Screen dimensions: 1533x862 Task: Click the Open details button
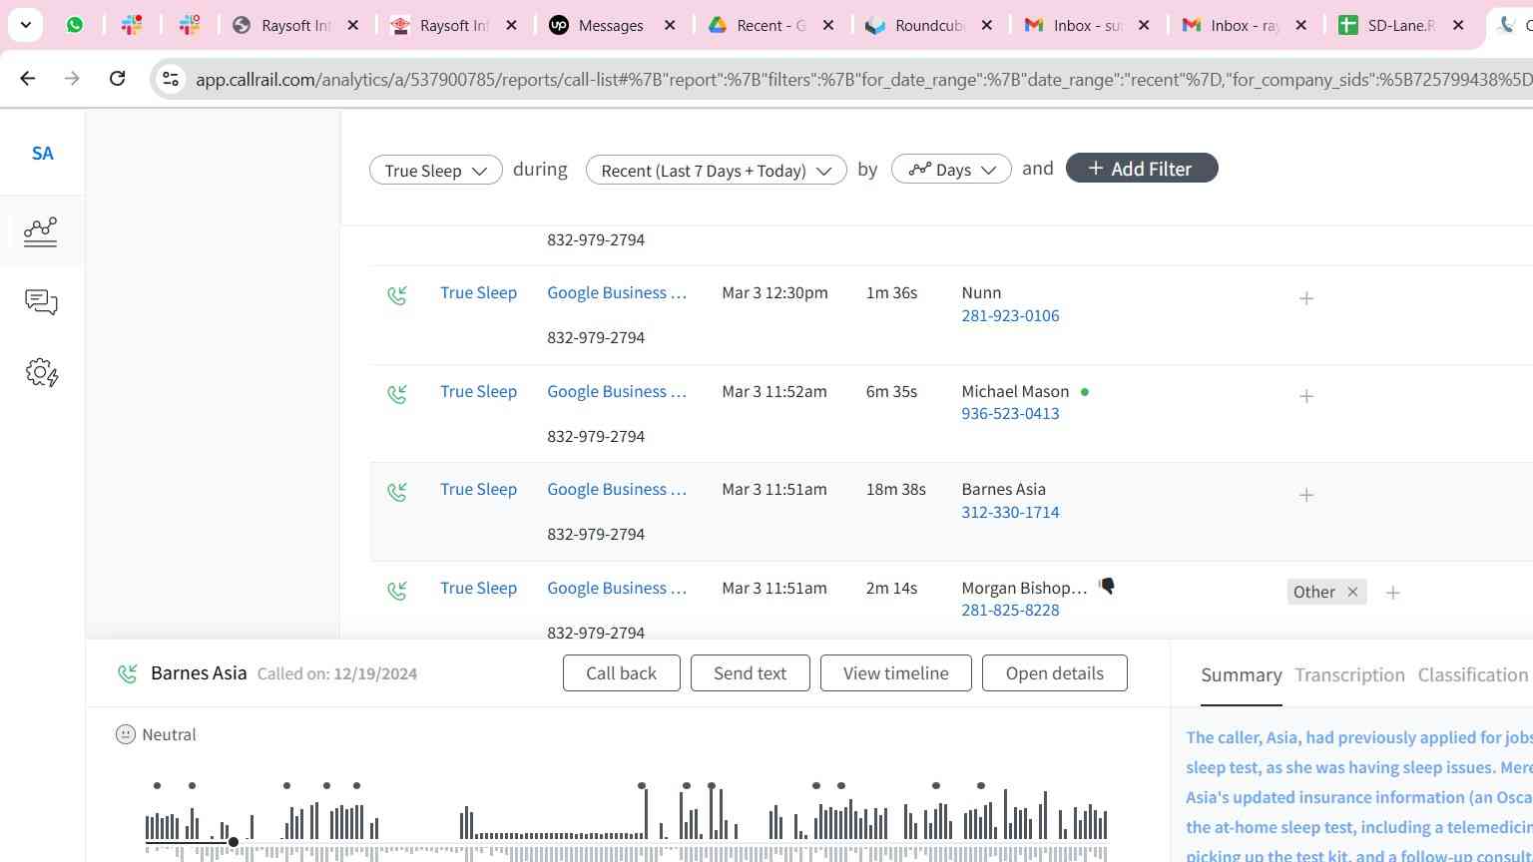click(1055, 673)
